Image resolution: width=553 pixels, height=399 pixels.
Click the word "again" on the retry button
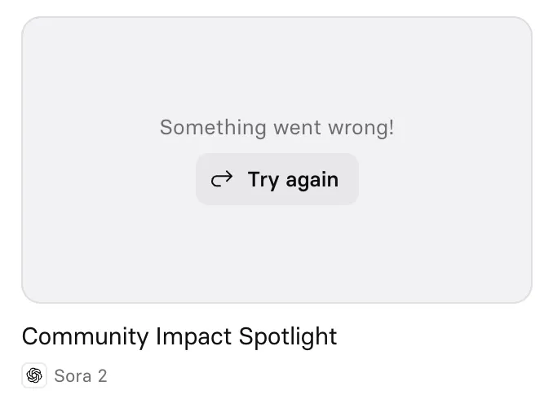click(312, 180)
